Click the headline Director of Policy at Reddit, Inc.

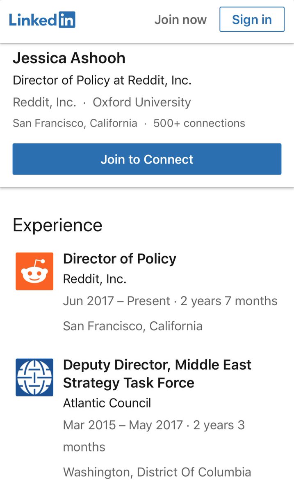(x=102, y=80)
